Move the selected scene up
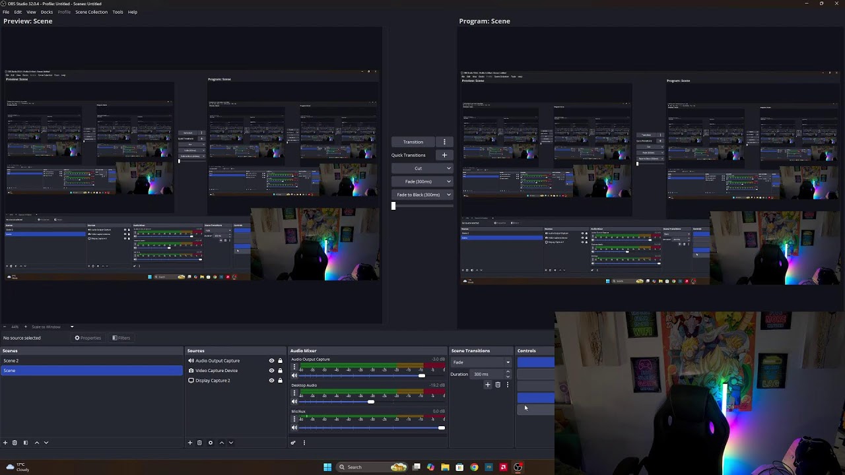Viewport: 845px width, 475px height. pos(37,443)
